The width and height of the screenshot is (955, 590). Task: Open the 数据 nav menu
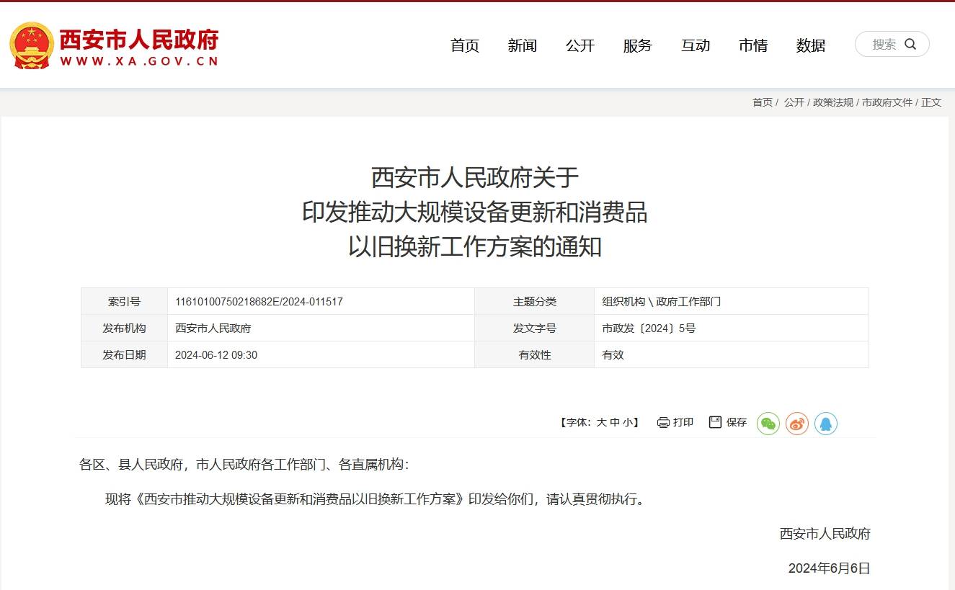tap(811, 45)
